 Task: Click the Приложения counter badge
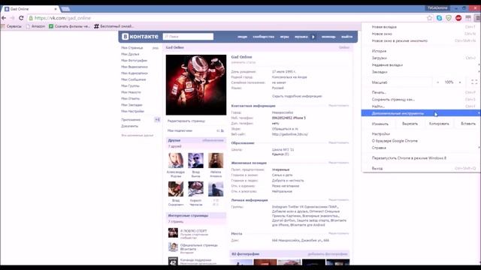tap(157, 120)
